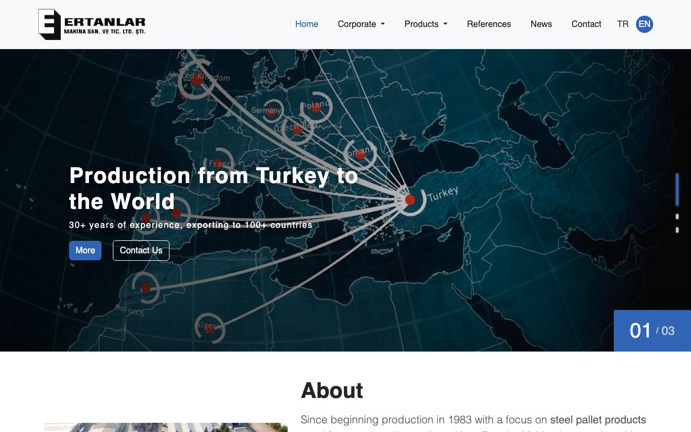The image size is (691, 432).
Task: Click the 01 / 03 slide counter
Action: coord(652,330)
